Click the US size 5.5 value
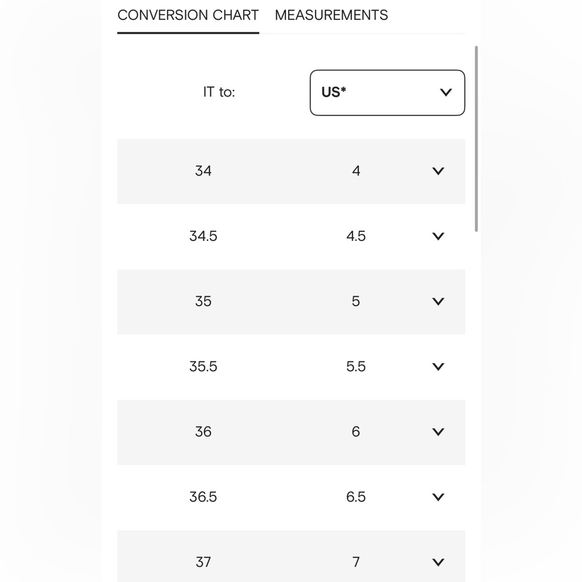This screenshot has width=582, height=582. (x=356, y=366)
